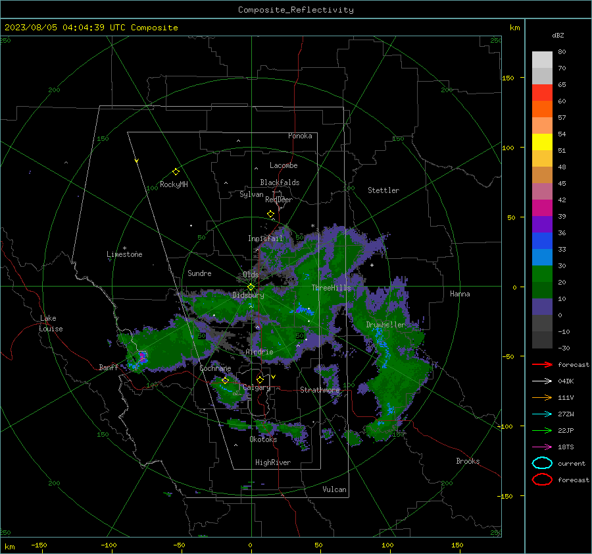Select the 51 dBZ yellow color swatch

point(542,142)
